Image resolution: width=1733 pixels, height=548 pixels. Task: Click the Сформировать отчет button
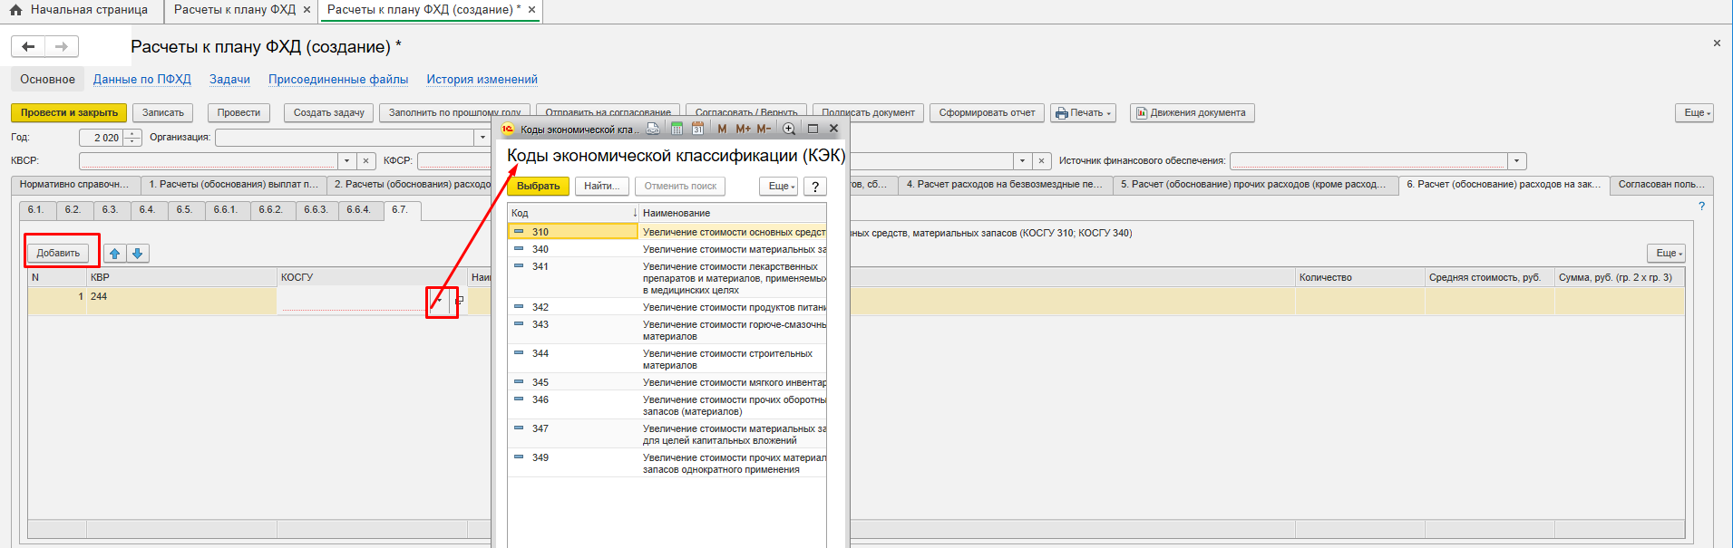(987, 113)
